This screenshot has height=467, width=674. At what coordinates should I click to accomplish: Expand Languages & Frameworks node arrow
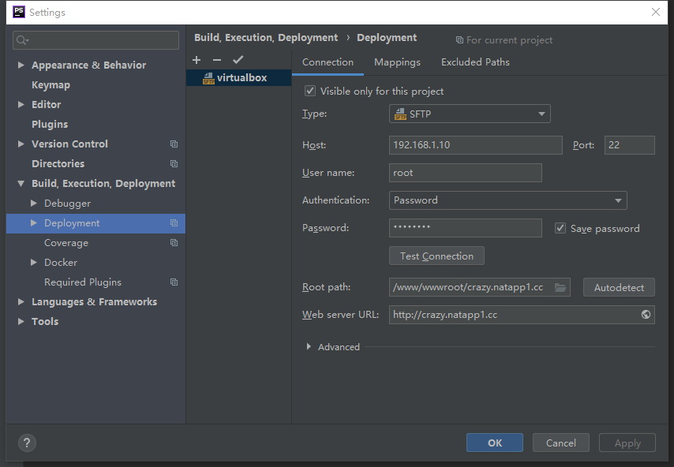point(21,302)
